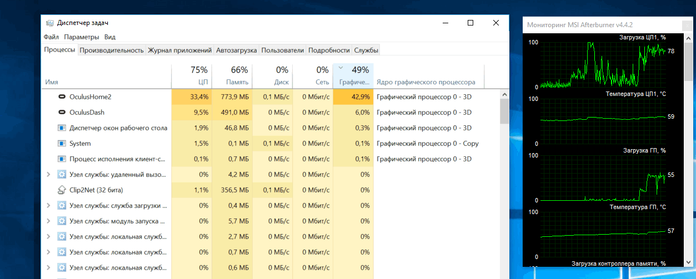Sort by the Сеть column header

point(312,76)
